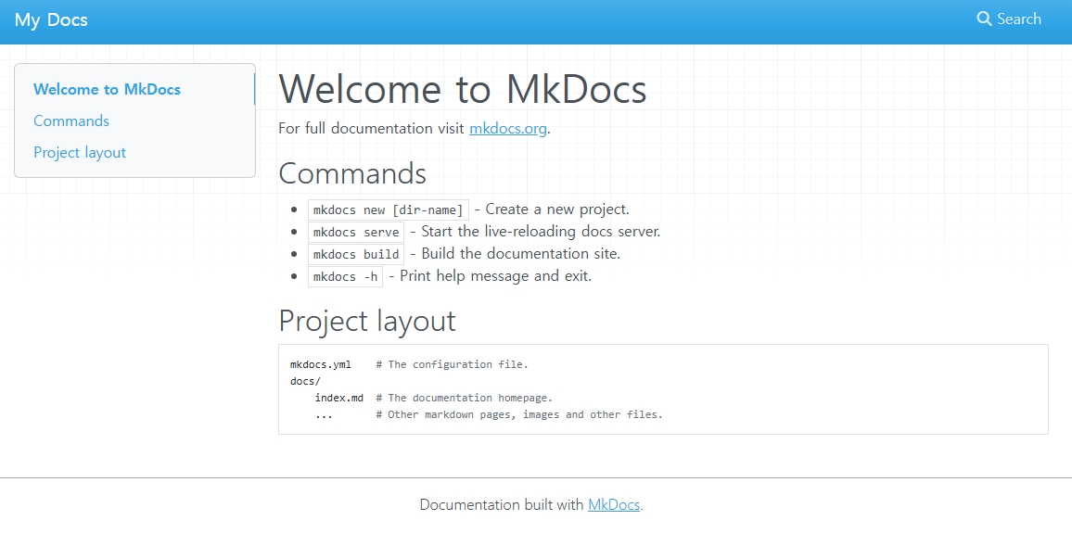Click the Commands section heading
The image size is (1072, 533).
coord(352,173)
